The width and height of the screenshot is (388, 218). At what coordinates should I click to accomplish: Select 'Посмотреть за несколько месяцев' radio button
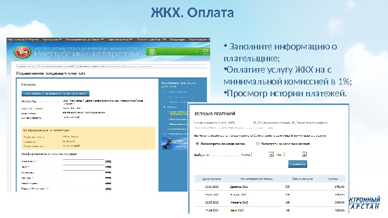click(x=258, y=144)
